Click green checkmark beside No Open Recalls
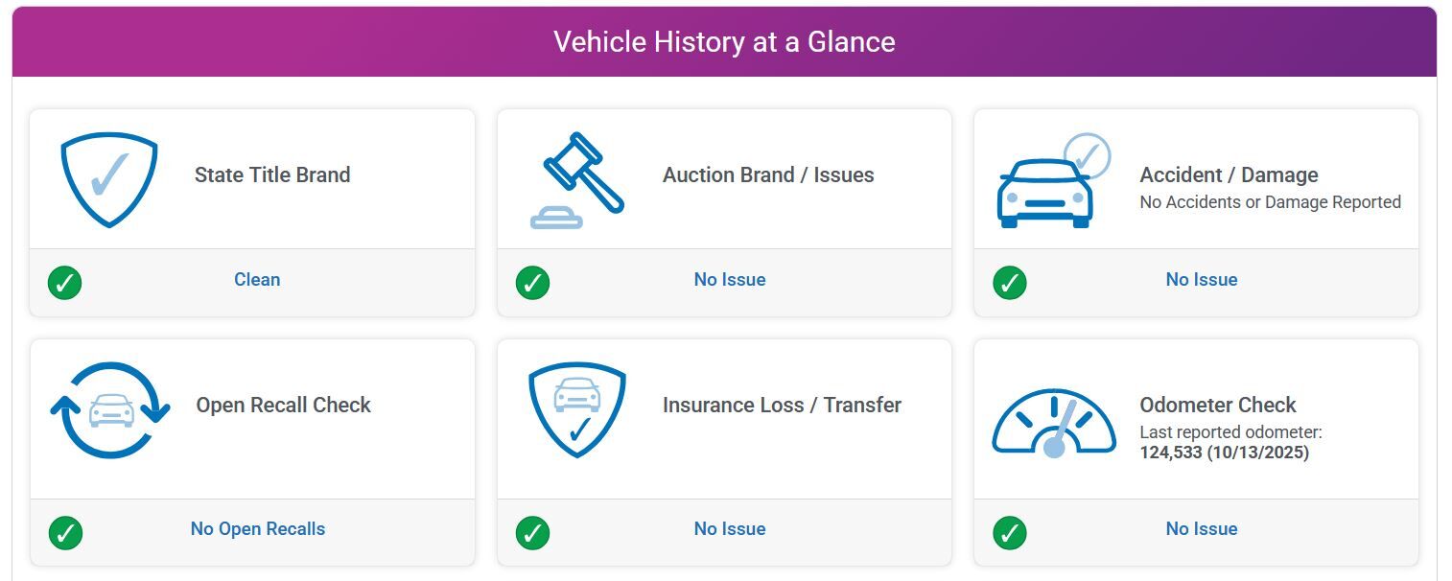Viewport: 1452px width, 581px height. (x=64, y=533)
